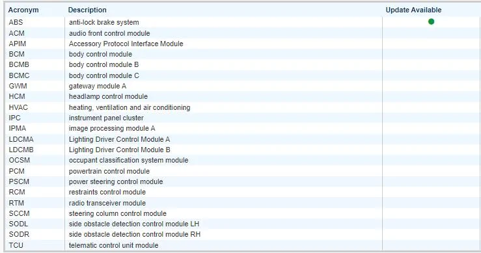
Task: Select the SODR acronym cell
Action: click(19, 234)
